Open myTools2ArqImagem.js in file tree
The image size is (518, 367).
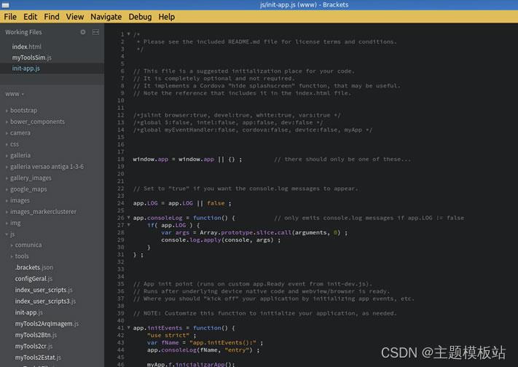tap(47, 324)
